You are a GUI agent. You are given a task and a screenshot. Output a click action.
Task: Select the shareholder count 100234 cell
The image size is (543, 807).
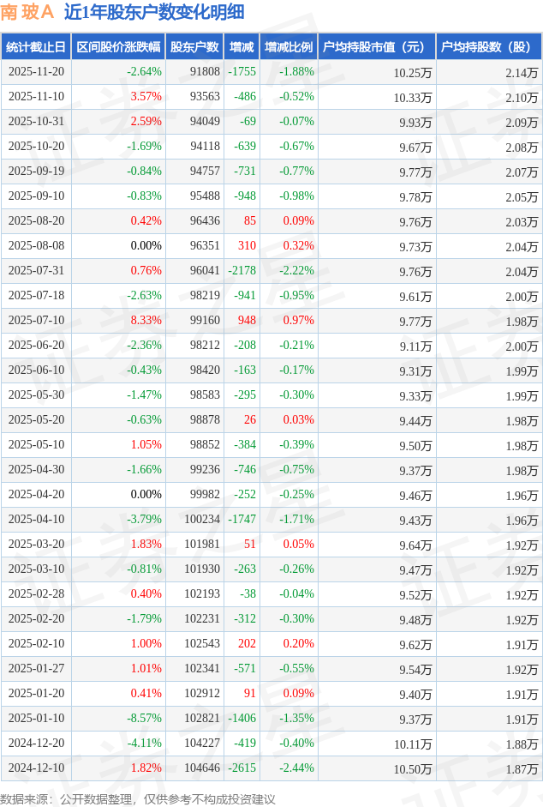(201, 520)
